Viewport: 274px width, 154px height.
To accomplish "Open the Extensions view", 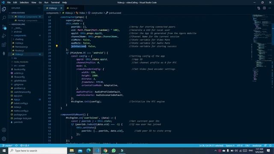I will pos(4,44).
